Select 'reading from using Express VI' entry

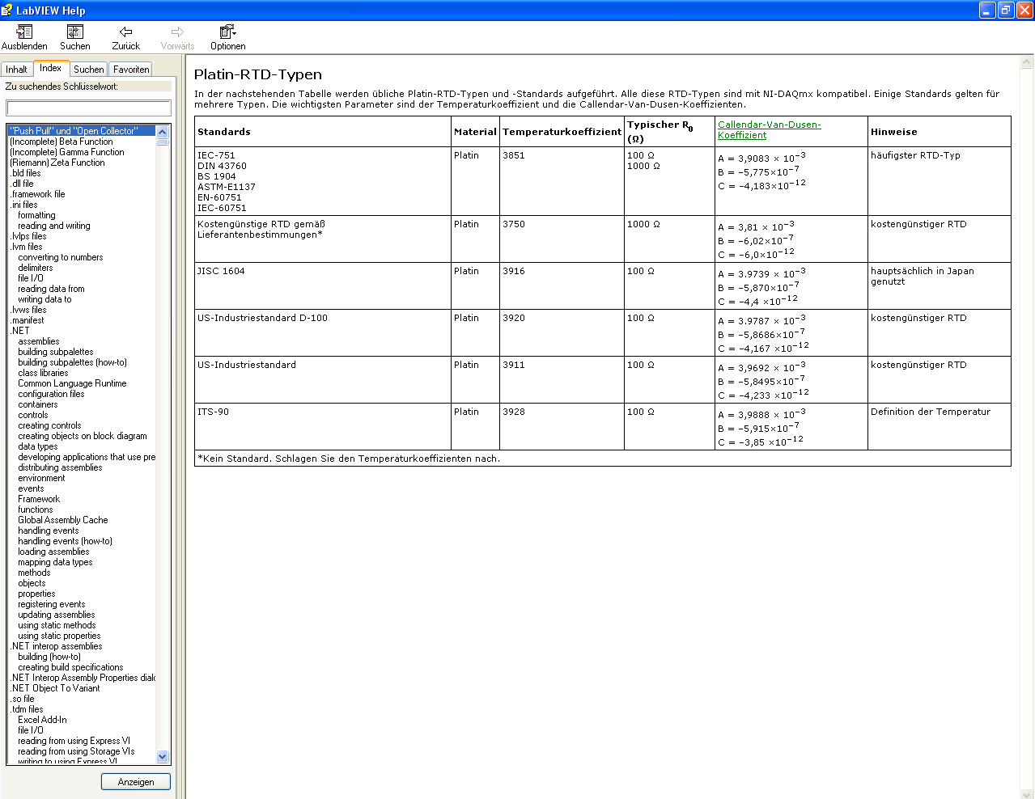(74, 741)
